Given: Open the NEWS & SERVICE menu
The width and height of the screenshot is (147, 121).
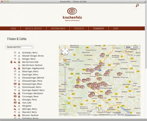Looking at the screenshot, I should [x=34, y=28].
